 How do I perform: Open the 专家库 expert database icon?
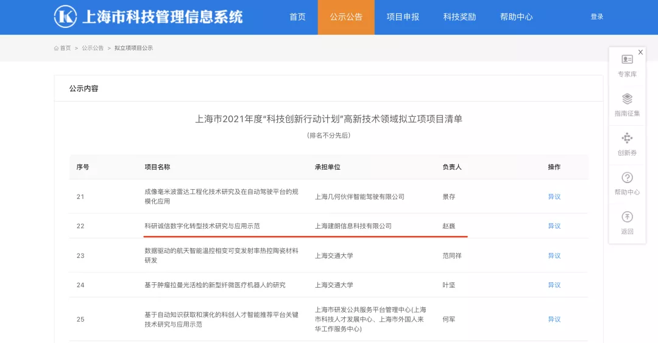click(627, 60)
